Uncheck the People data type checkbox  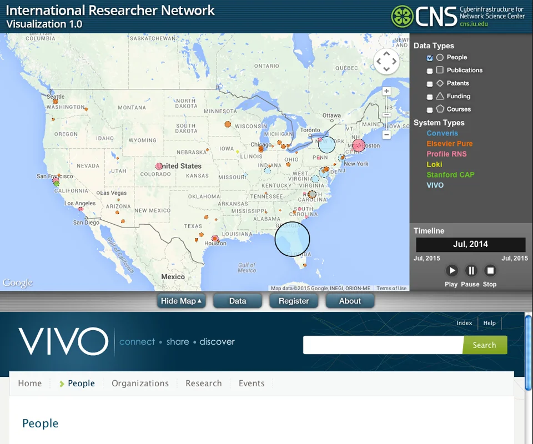pos(430,58)
